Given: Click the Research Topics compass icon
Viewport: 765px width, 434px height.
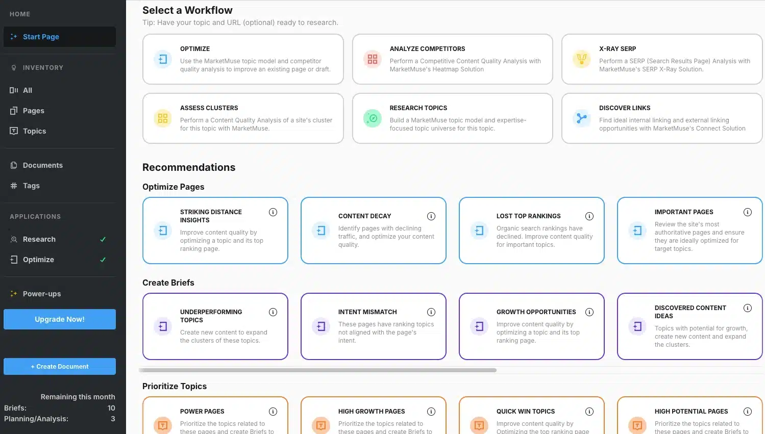Looking at the screenshot, I should tap(373, 118).
